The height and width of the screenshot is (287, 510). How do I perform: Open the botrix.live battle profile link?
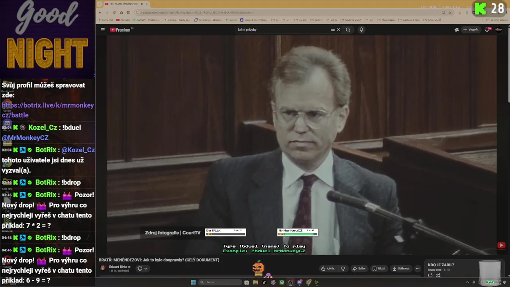tap(48, 110)
